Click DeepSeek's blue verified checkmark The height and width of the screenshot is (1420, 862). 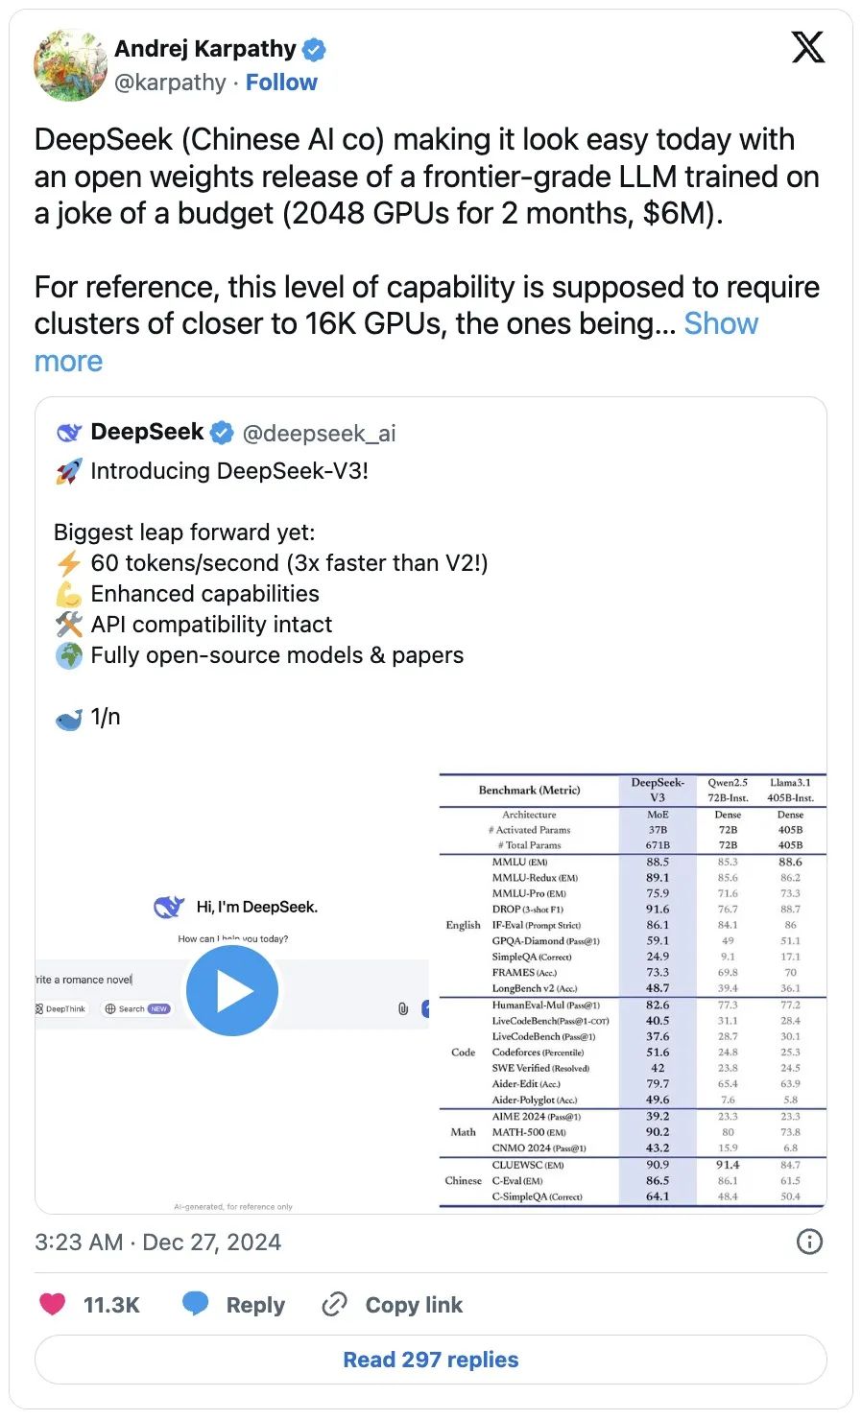point(222,433)
